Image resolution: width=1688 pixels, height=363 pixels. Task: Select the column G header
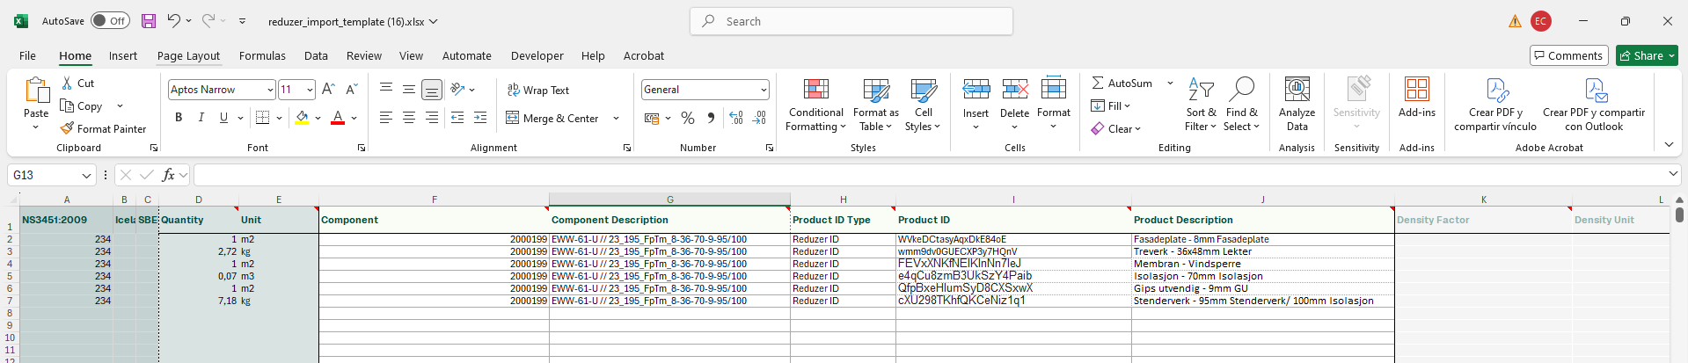click(x=669, y=200)
